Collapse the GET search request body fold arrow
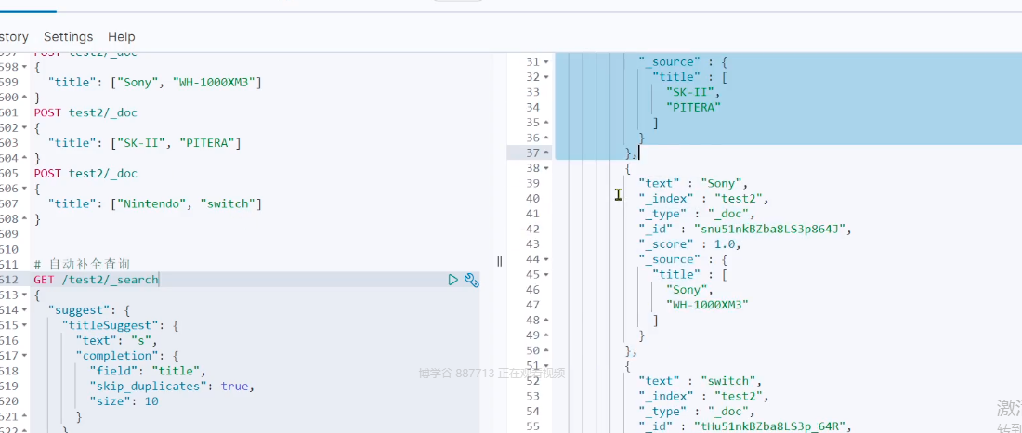1022x433 pixels. point(24,295)
